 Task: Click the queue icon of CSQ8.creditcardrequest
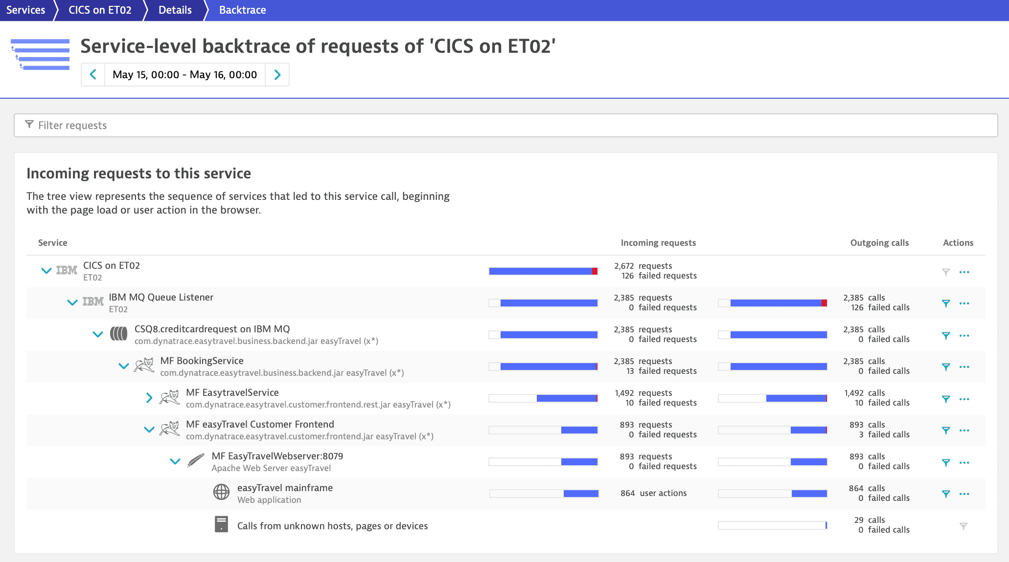point(119,334)
